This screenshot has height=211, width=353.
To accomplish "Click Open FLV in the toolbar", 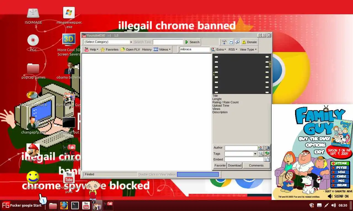I will click(x=130, y=49).
